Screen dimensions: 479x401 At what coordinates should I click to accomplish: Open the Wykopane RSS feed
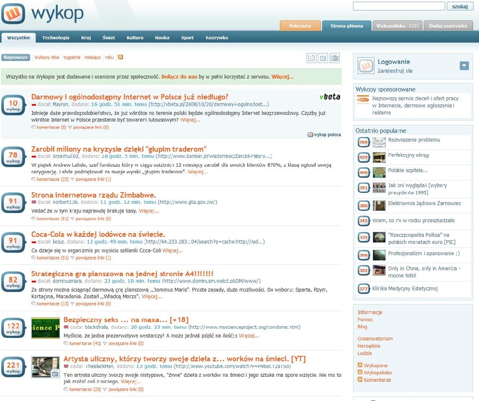coord(373,365)
